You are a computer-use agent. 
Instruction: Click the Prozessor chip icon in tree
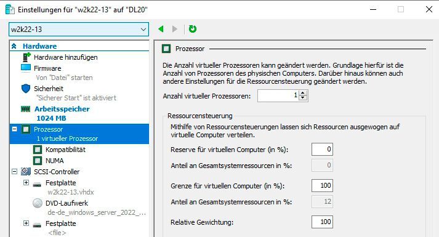coord(26,129)
